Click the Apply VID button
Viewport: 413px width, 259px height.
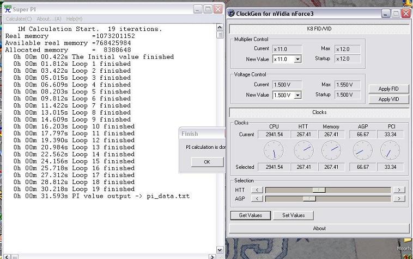[388, 99]
